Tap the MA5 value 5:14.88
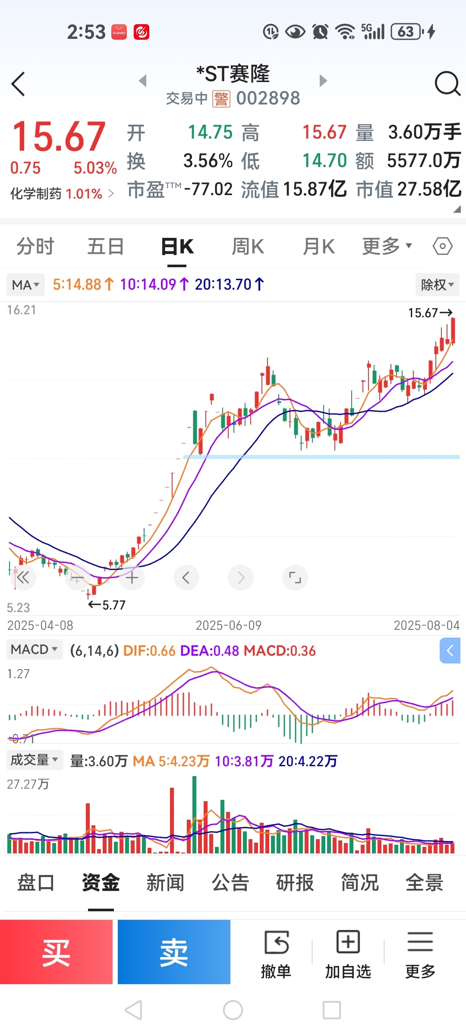 pyautogui.click(x=83, y=284)
